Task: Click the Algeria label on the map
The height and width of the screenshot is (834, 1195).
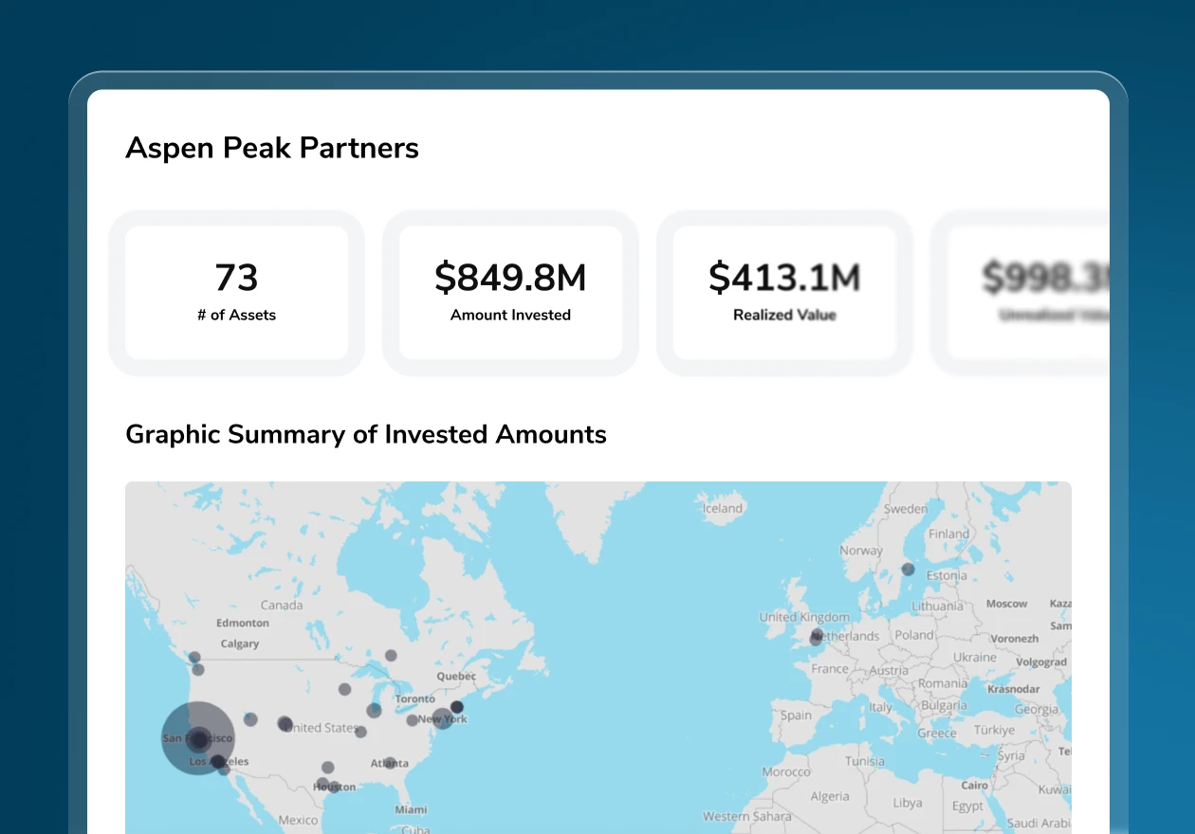Action: click(x=830, y=797)
